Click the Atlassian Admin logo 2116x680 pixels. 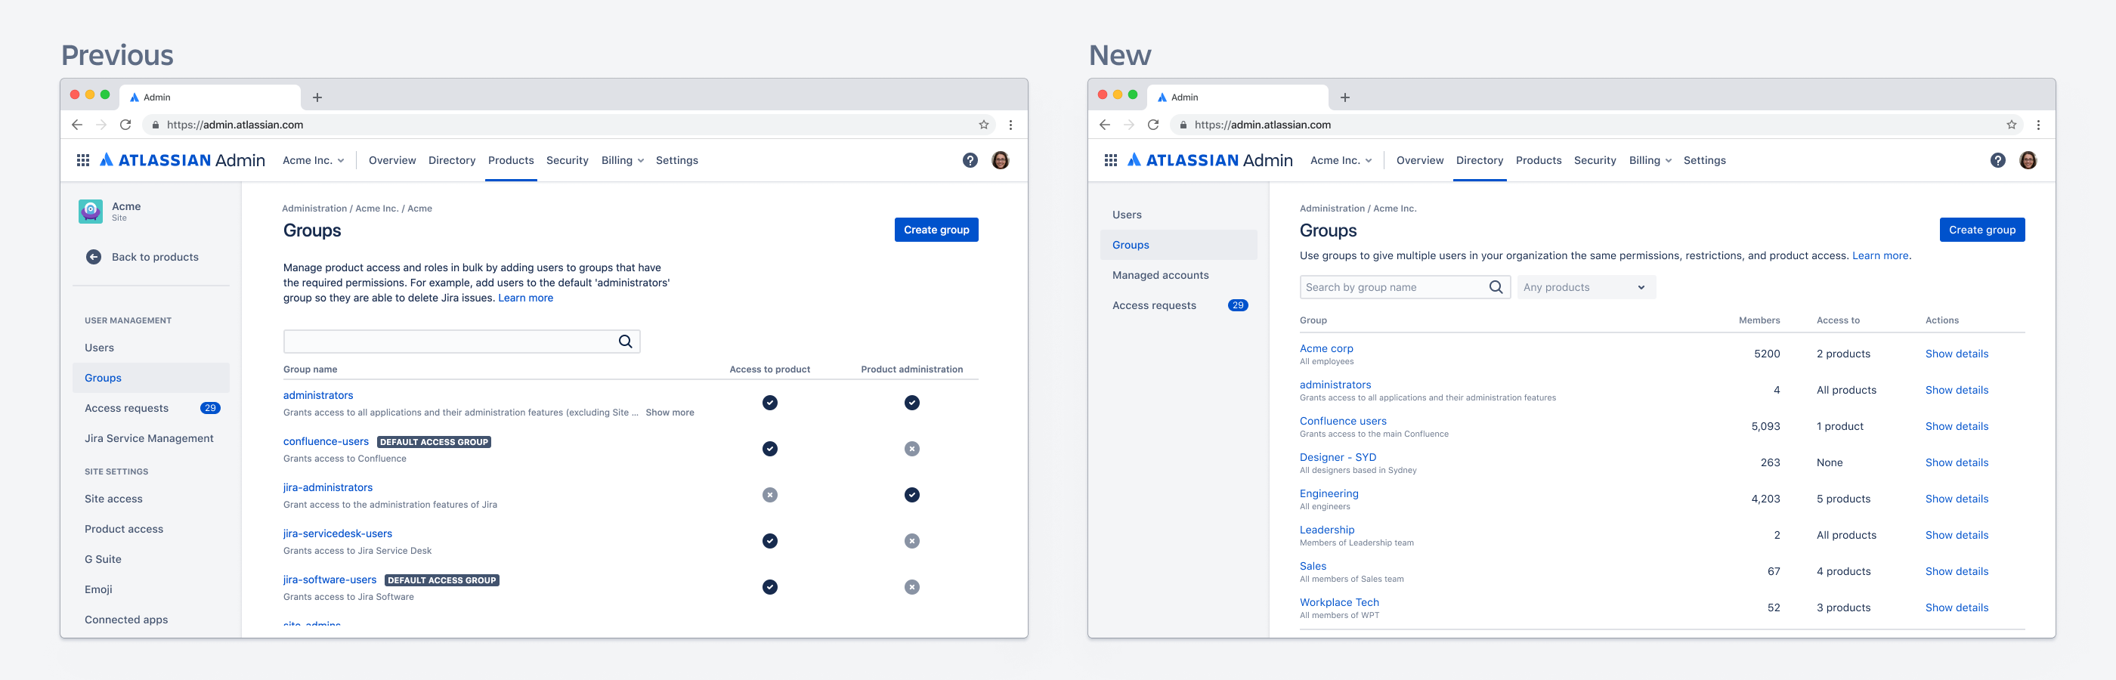(182, 160)
